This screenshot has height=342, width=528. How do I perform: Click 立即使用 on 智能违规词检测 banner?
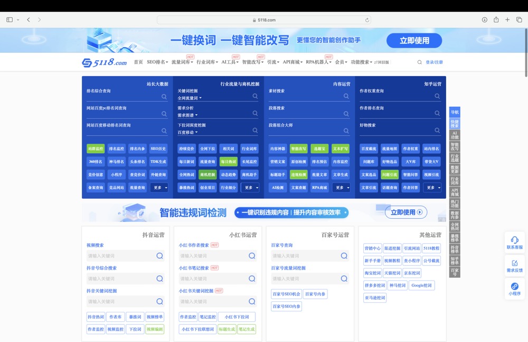(406, 212)
